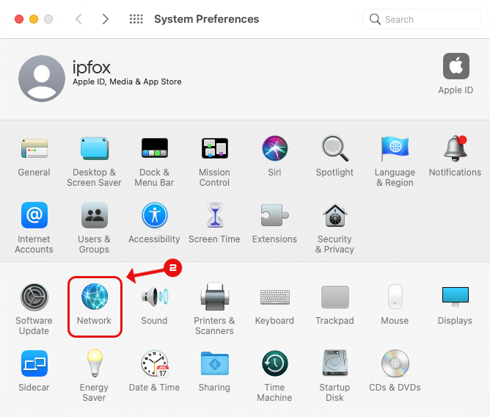
Task: Click into the Search field
Action: (x=422, y=19)
